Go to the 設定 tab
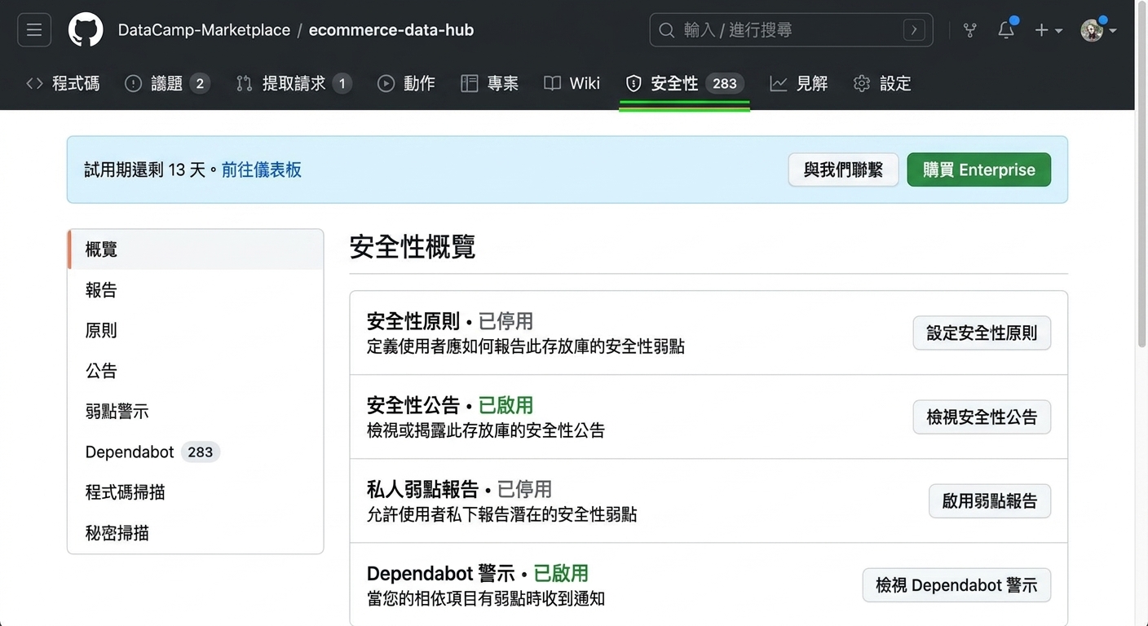Image resolution: width=1148 pixels, height=626 pixels. point(882,83)
